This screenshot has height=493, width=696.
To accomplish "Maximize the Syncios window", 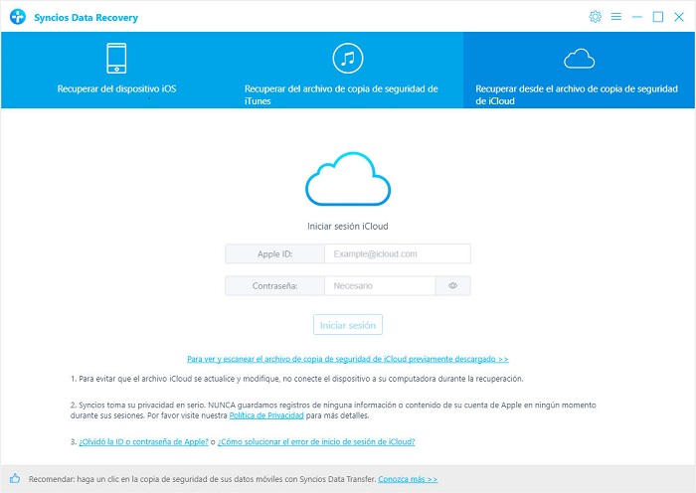I will [x=658, y=17].
